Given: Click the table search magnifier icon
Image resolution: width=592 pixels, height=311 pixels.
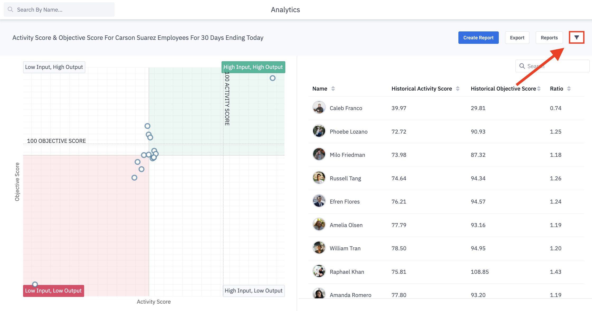Looking at the screenshot, I should pos(522,66).
